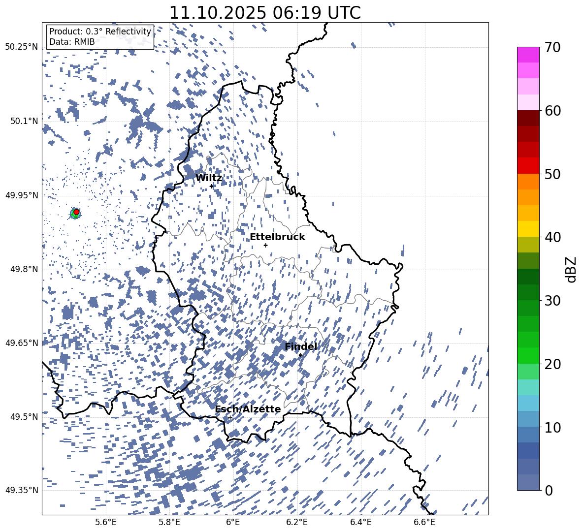Click the colorbar tick label 10
This screenshot has width=583, height=532.
pyautogui.click(x=552, y=427)
